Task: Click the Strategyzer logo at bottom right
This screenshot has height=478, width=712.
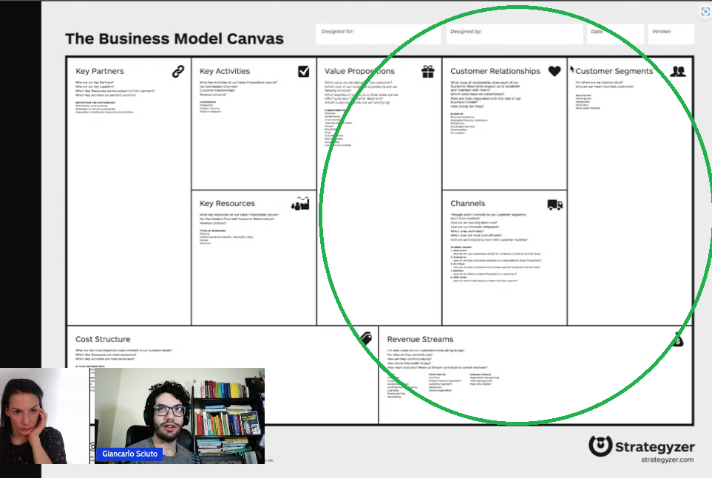Action: coord(642,445)
